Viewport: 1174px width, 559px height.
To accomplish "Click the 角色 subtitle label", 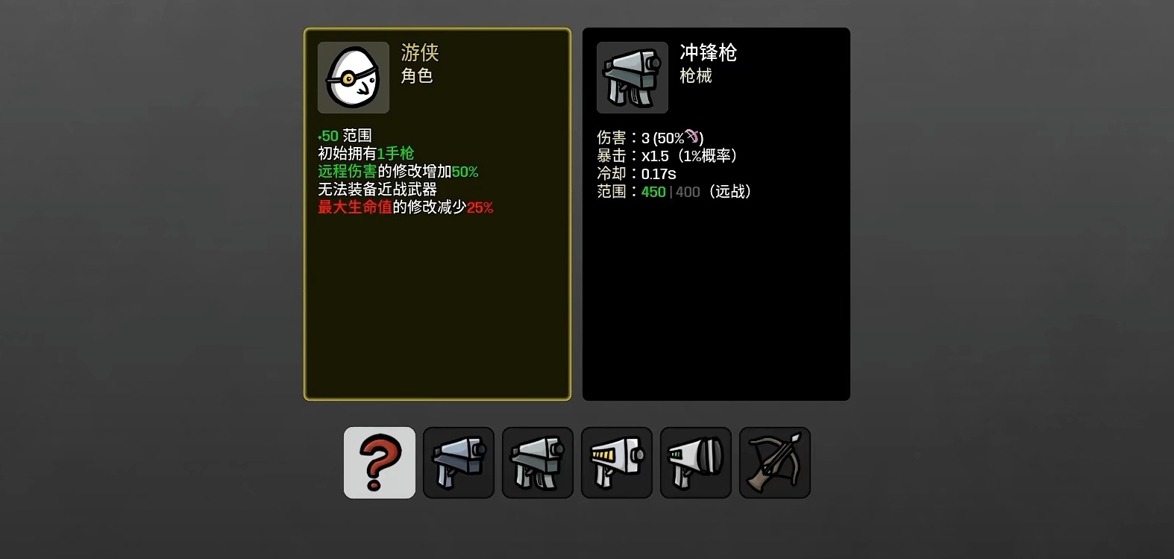I will click(x=417, y=75).
